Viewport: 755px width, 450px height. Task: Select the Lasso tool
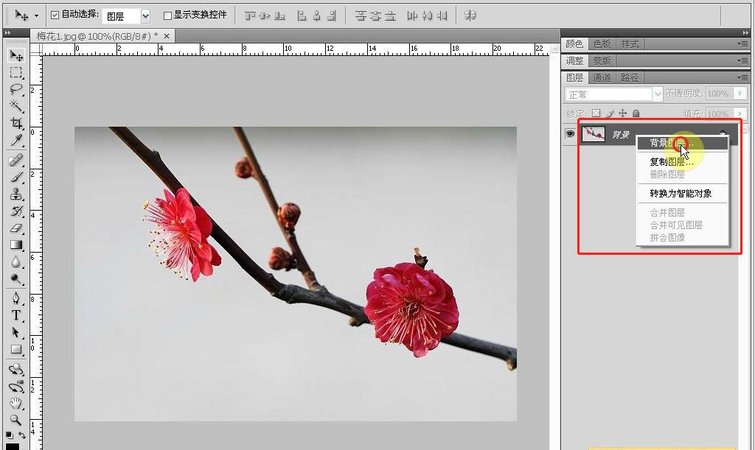coord(15,89)
